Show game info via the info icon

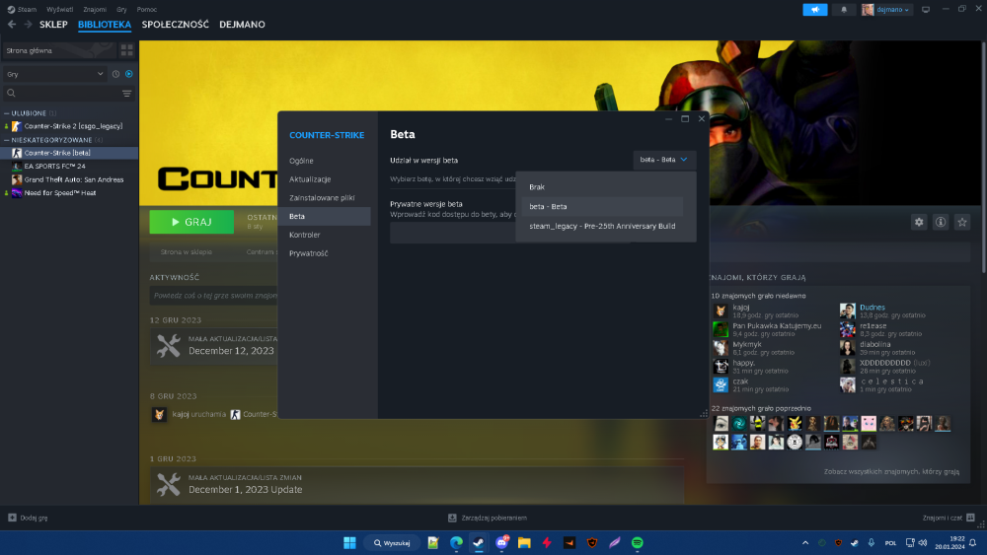(x=941, y=222)
